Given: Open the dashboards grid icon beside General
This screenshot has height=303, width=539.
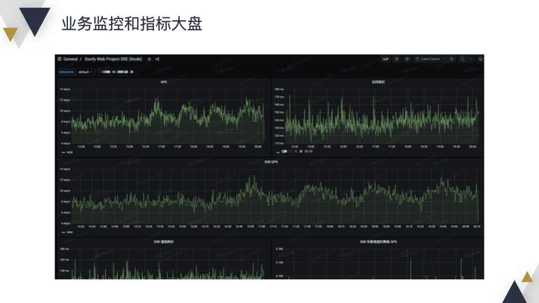Looking at the screenshot, I should pos(60,59).
